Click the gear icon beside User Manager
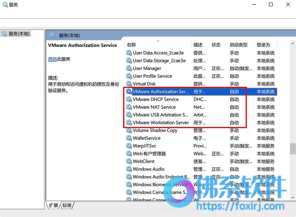Image resolution: width=296 pixels, height=217 pixels. click(x=129, y=68)
